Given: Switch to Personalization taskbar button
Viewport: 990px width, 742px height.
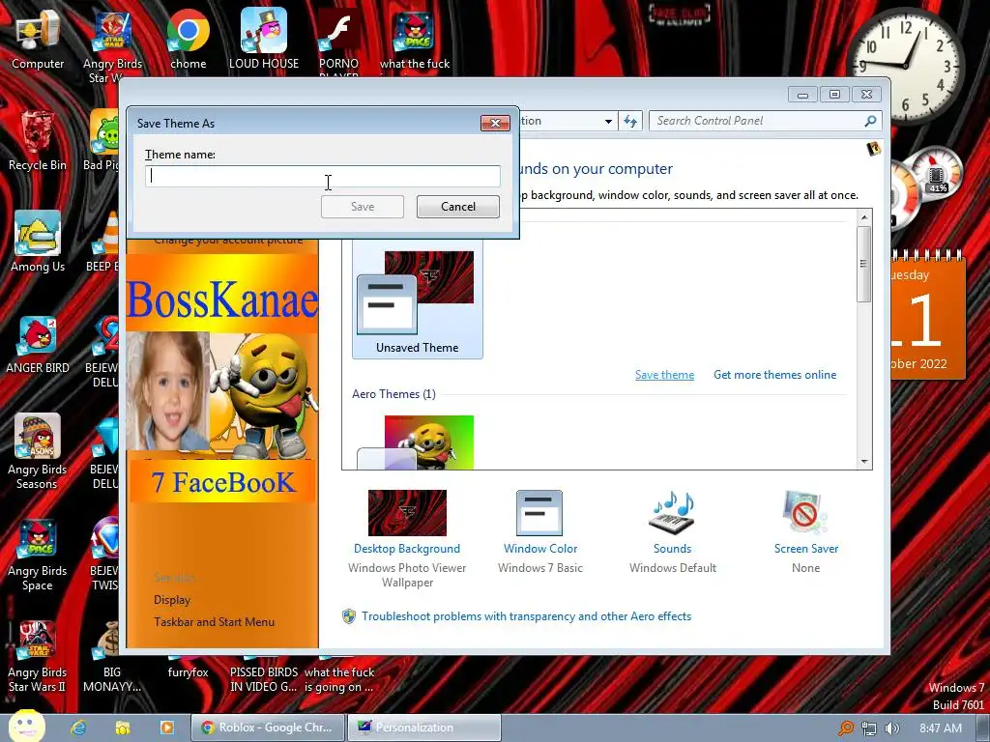Looking at the screenshot, I should tap(424, 728).
